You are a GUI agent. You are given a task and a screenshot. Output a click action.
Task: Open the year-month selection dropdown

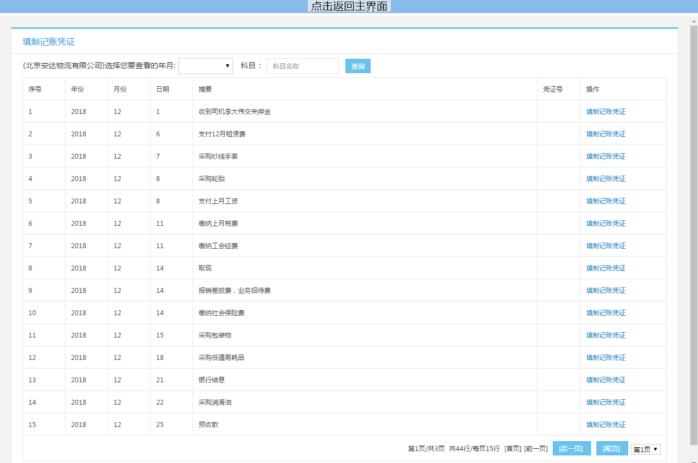[x=206, y=66]
